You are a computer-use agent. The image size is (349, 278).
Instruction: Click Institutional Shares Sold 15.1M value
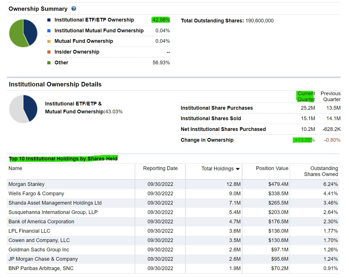pyautogui.click(x=308, y=118)
